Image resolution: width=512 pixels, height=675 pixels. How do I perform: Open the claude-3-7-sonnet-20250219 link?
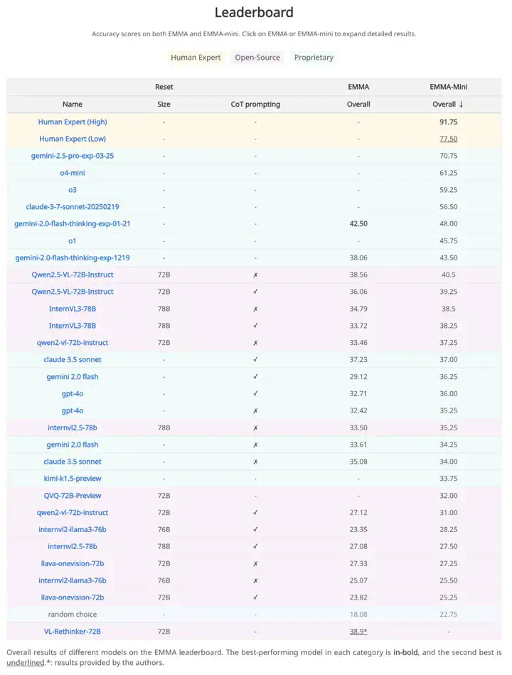[73, 207]
